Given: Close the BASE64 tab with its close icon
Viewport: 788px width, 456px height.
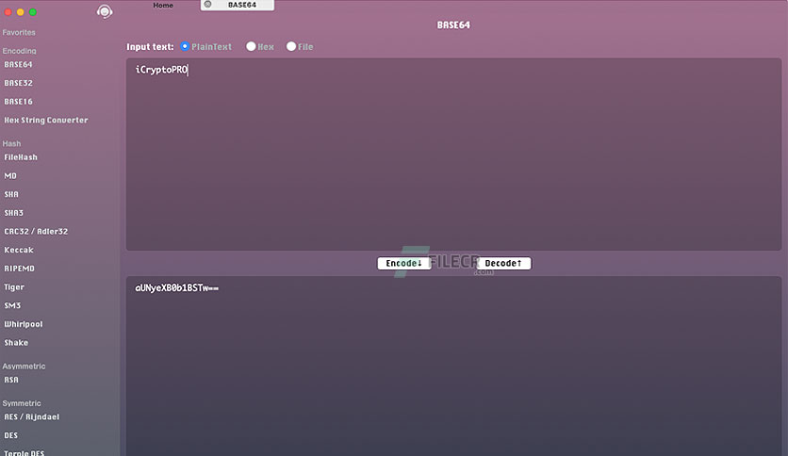Looking at the screenshot, I should pyautogui.click(x=207, y=4).
